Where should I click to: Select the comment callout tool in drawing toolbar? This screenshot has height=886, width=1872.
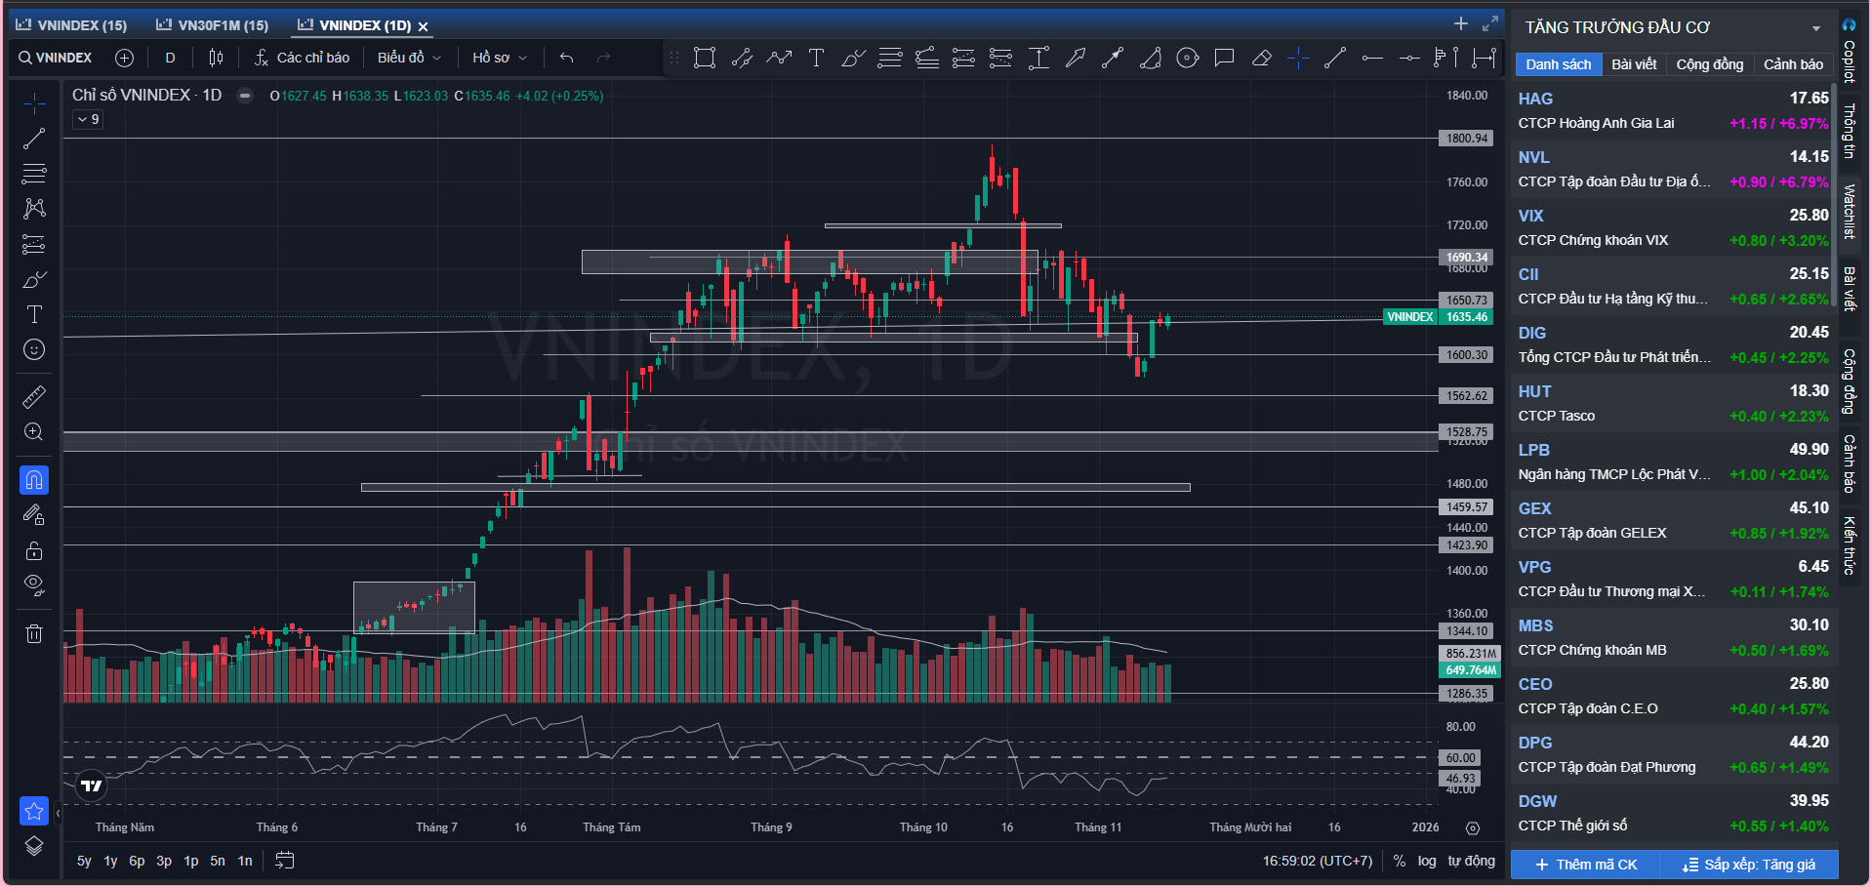tap(1224, 59)
